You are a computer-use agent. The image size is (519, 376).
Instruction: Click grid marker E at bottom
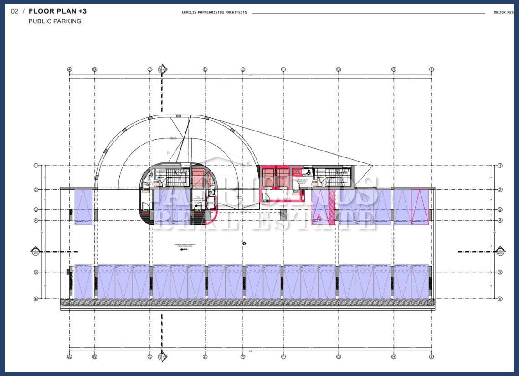tap(243, 357)
